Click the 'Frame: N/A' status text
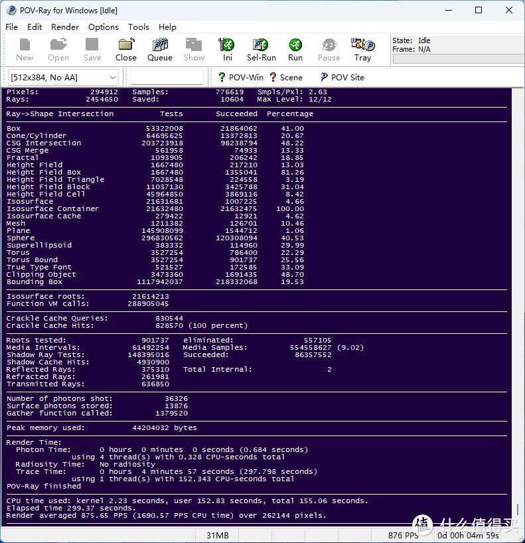The image size is (525, 543). 411,49
